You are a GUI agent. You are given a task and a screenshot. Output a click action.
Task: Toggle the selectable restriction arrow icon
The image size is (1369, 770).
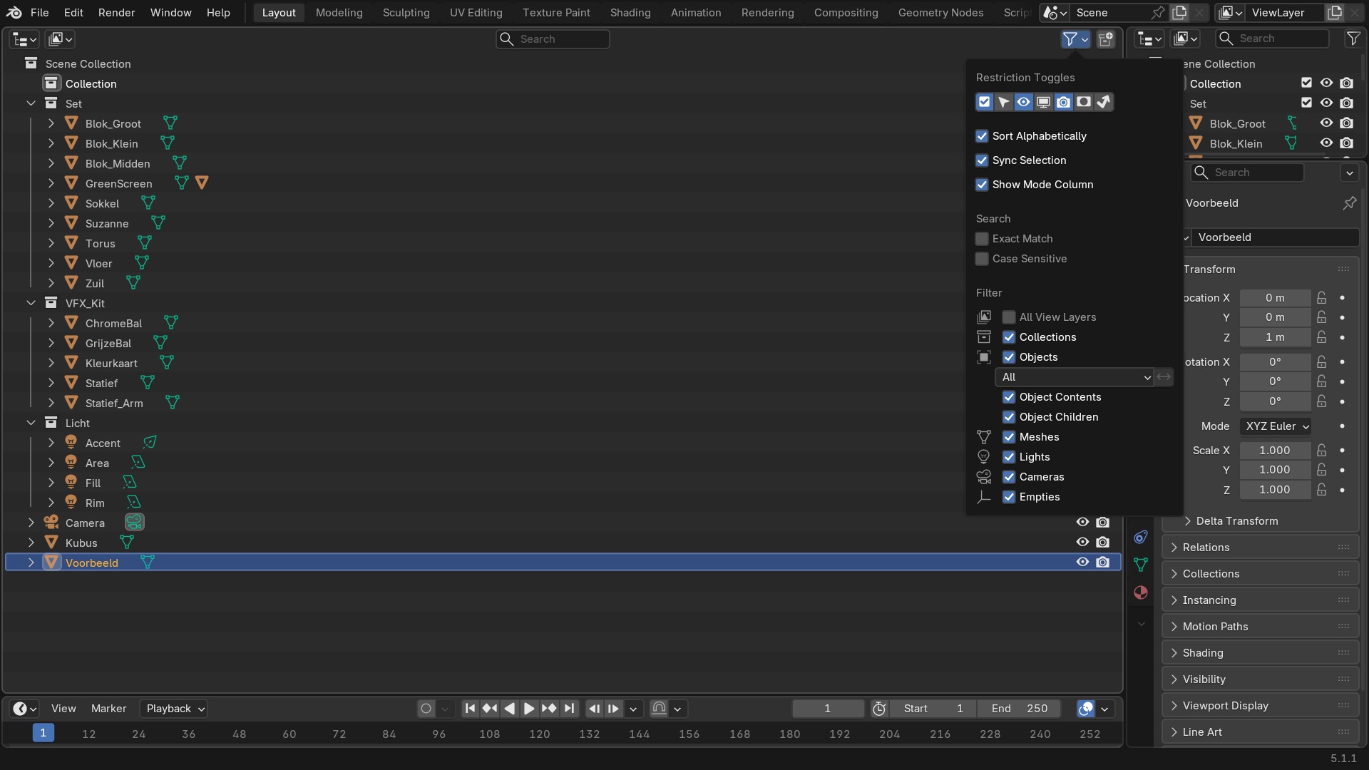1004,102
